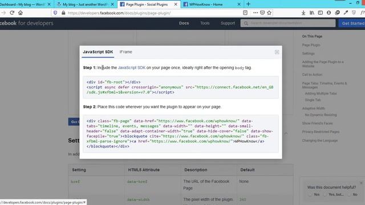
Task: Focus the search developer documentation field
Action: coord(288,23)
